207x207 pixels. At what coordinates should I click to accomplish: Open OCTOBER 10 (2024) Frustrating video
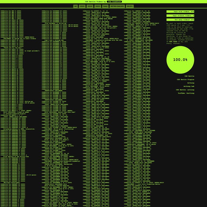point(59,128)
